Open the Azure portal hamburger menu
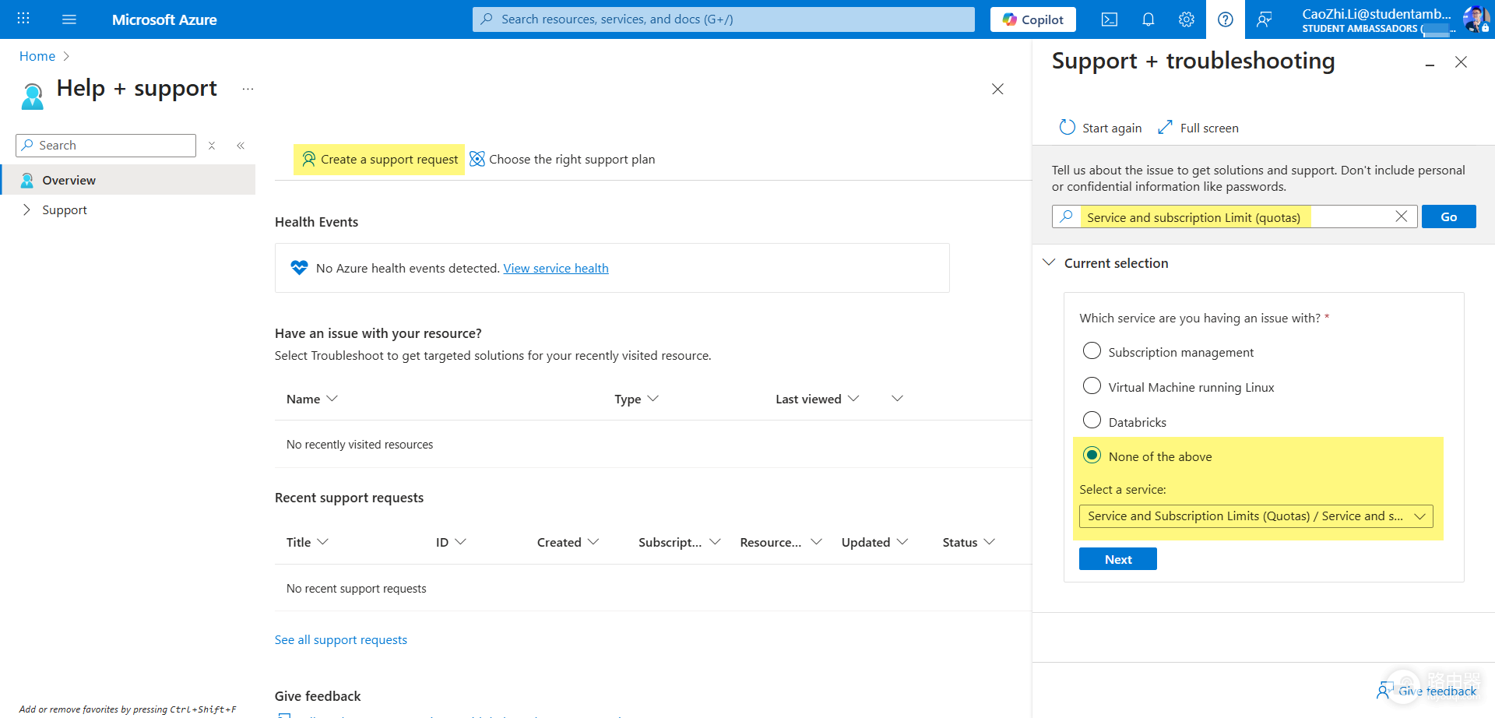1495x718 pixels. coord(69,19)
